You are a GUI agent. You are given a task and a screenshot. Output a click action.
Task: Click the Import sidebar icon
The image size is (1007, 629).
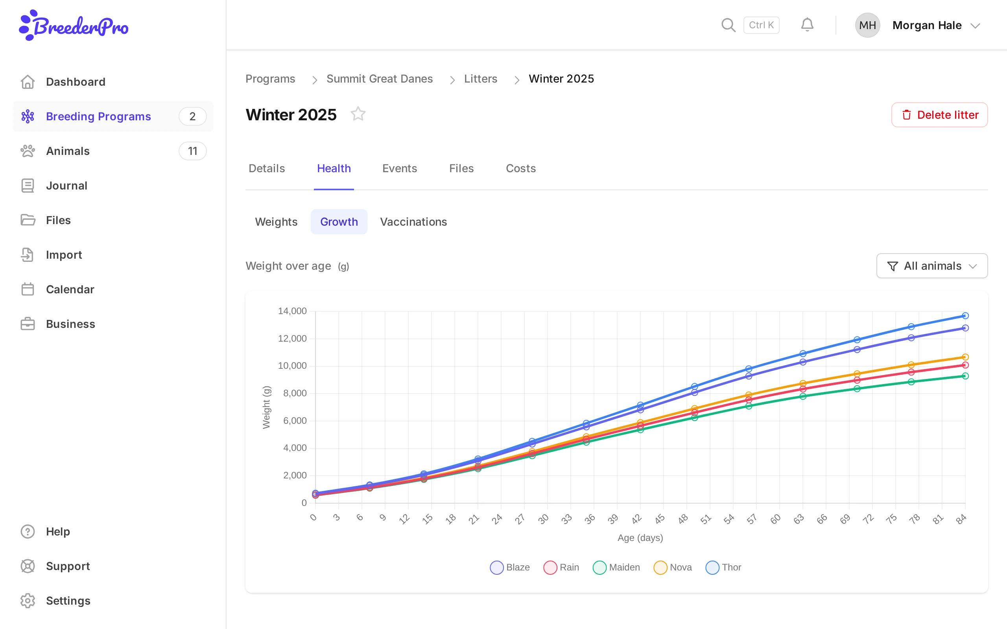28,255
